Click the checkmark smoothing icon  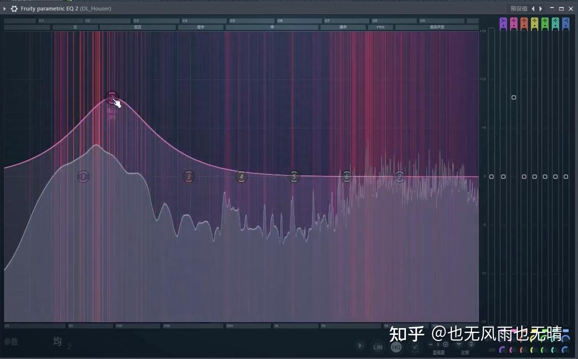(415, 347)
